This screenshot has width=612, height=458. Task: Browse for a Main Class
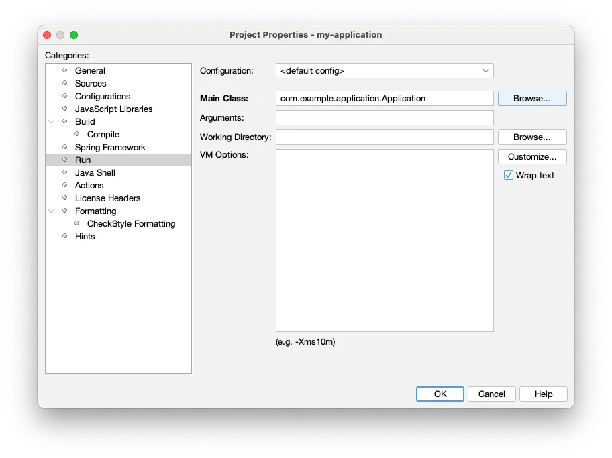point(531,98)
